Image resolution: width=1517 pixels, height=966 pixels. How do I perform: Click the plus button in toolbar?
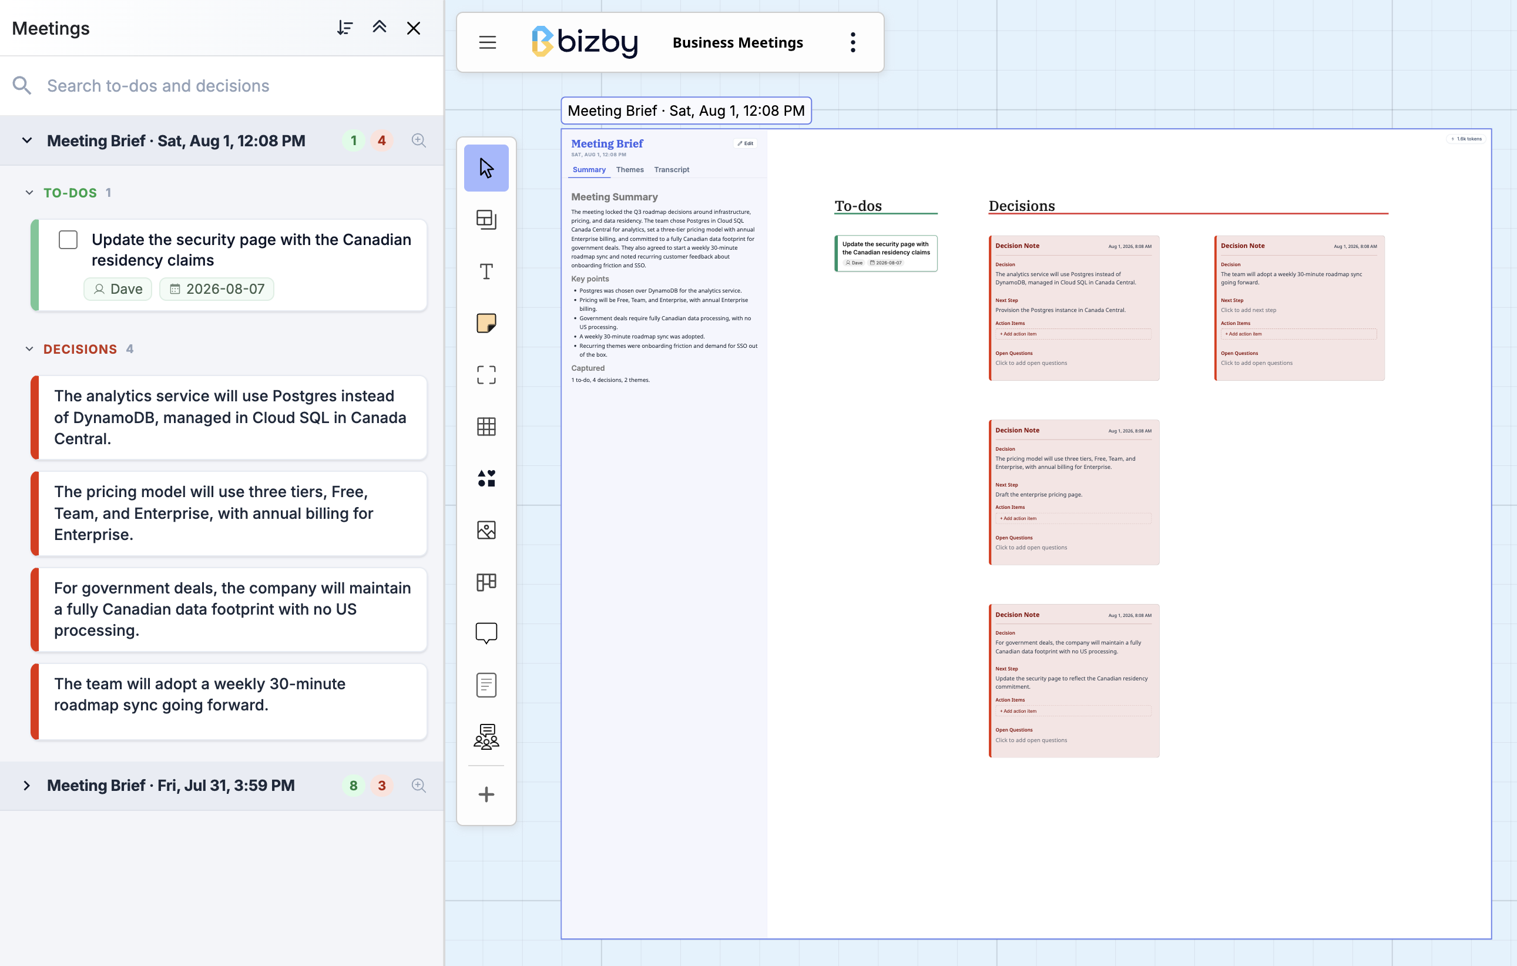486,794
